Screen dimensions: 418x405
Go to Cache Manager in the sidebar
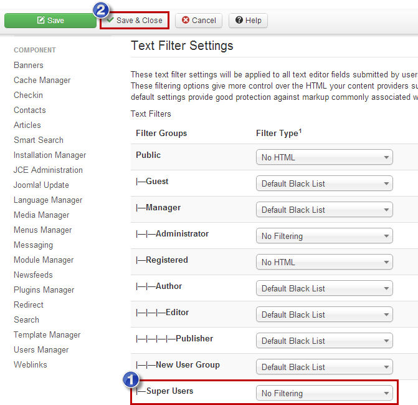42,80
